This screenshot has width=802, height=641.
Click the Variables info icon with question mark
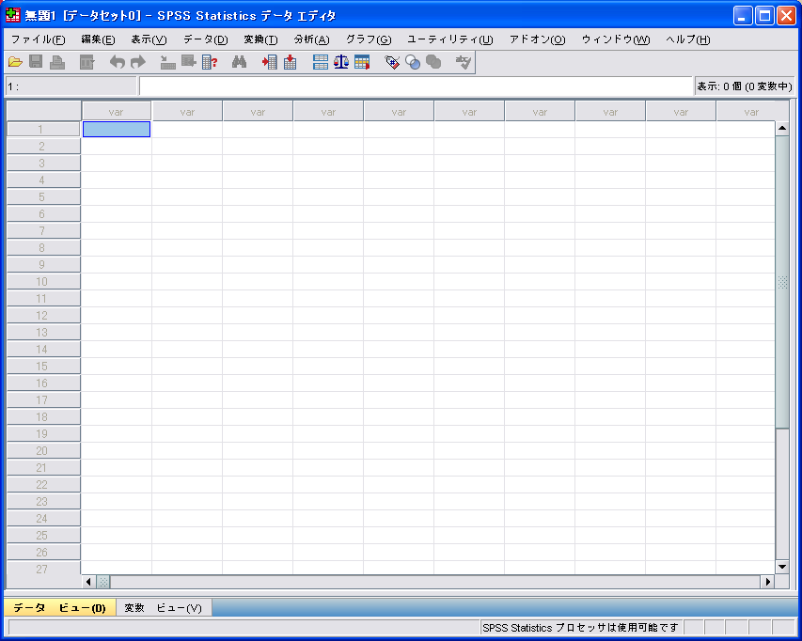click(x=210, y=62)
